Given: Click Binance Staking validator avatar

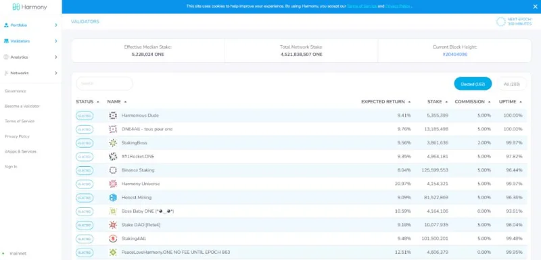Looking at the screenshot, I should (113, 170).
